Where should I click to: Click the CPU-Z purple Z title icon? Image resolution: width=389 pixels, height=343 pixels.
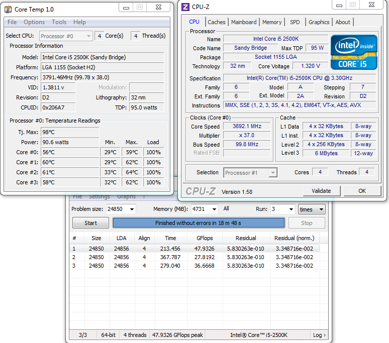[185, 7]
